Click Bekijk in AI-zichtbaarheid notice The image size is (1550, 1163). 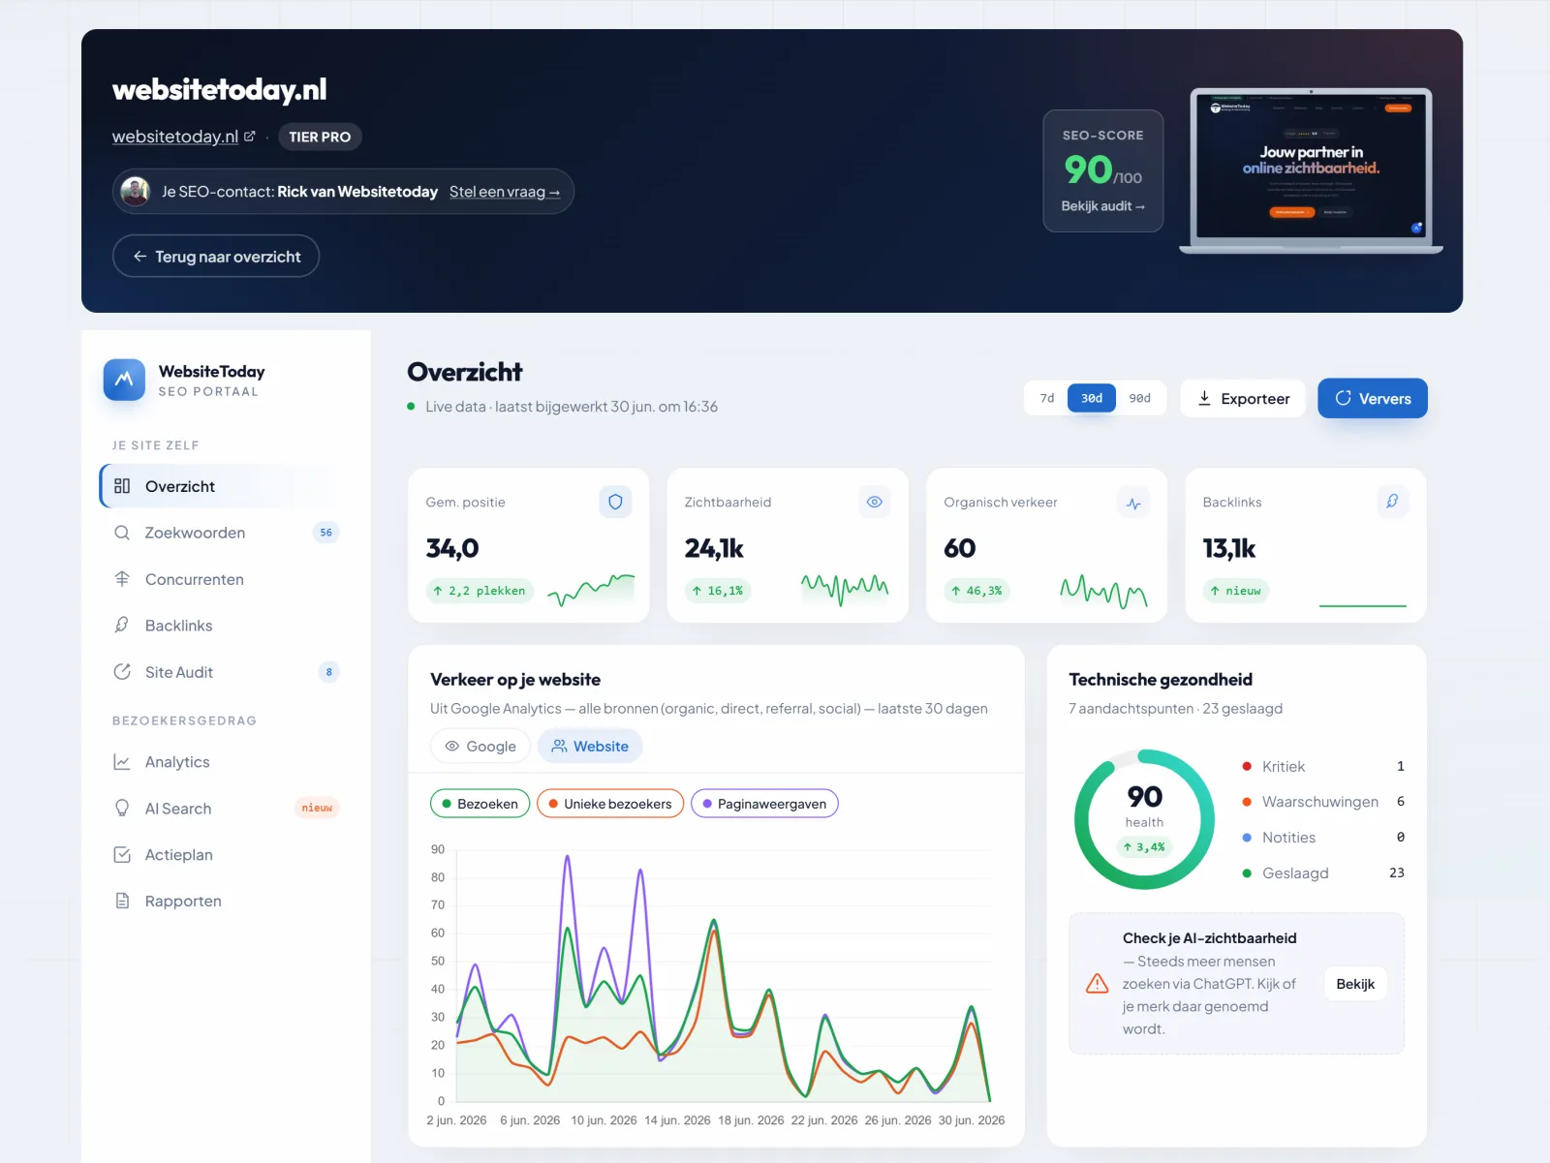click(x=1355, y=984)
